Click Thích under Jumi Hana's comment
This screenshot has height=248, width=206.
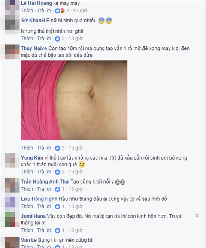coord(27,230)
